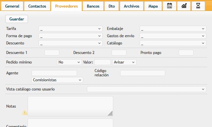This screenshot has width=212, height=127.
Task: Focus the Descuento 1 input field
Action: [x=52, y=53]
